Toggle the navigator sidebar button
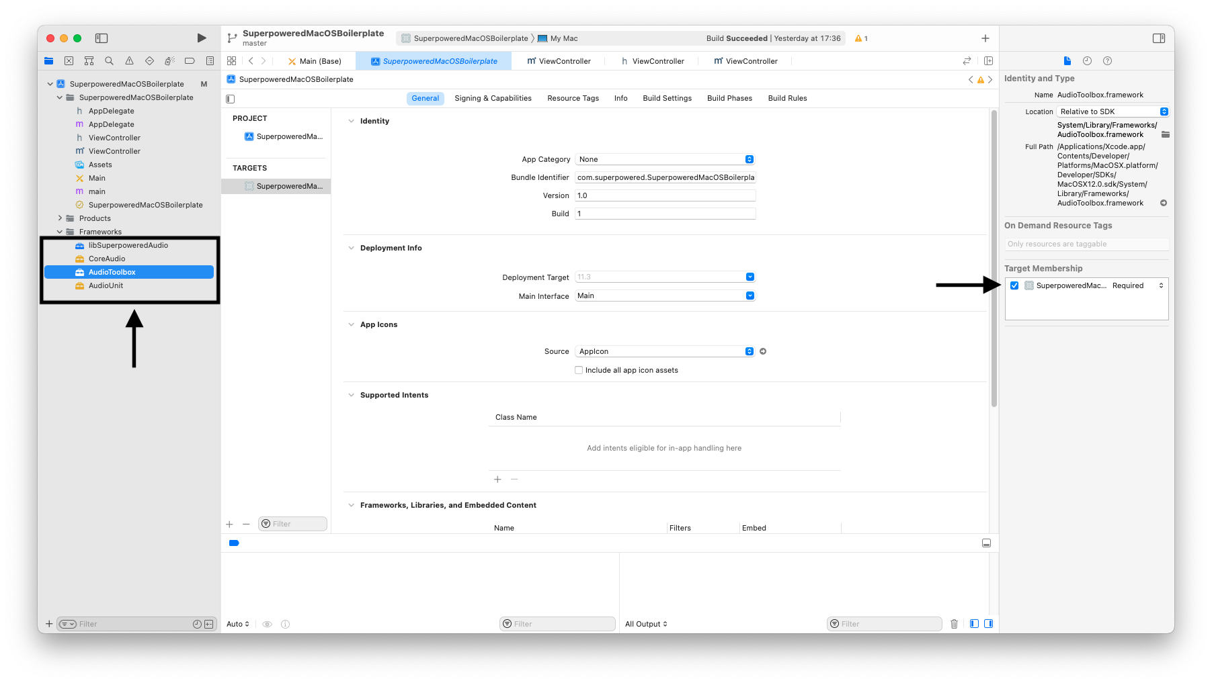The width and height of the screenshot is (1212, 683). pyautogui.click(x=102, y=38)
